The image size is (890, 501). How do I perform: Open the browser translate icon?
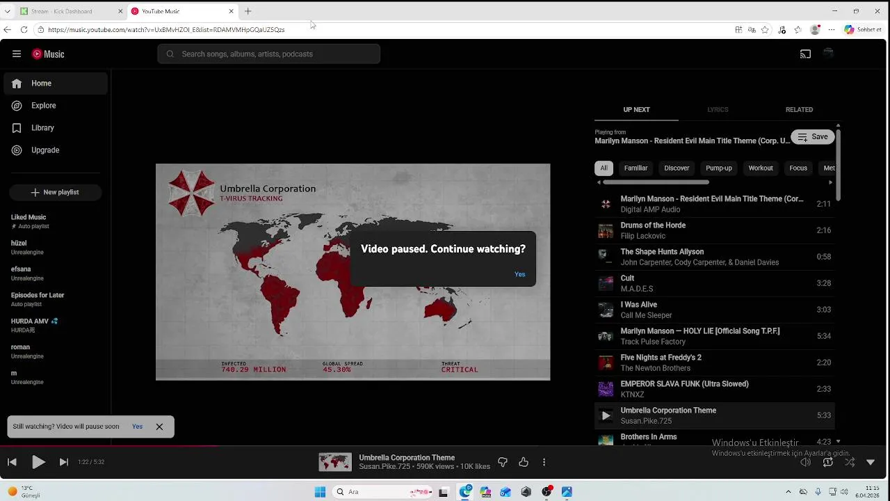click(752, 30)
